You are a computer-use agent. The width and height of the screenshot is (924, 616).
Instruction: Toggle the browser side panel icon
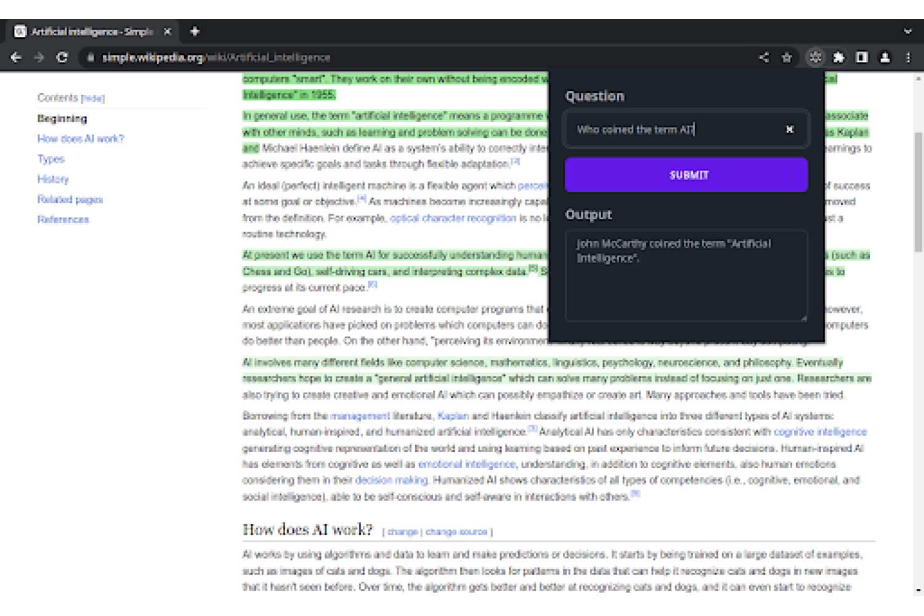[862, 57]
